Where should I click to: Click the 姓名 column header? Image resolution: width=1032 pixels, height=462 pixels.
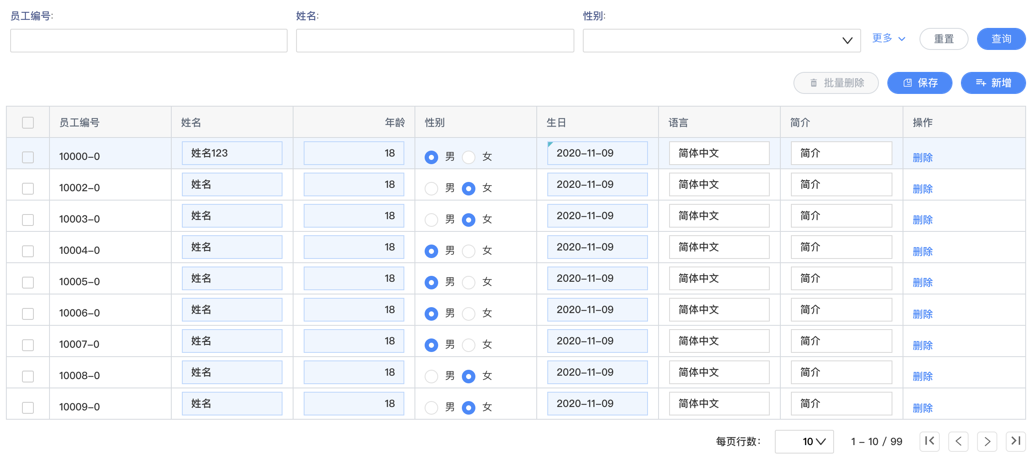coord(191,122)
